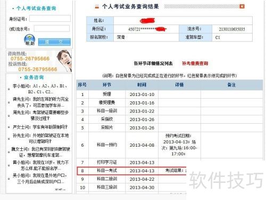Select the 采照片 row entry
Image resolution: width=266 pixels, height=200 pixels.
107,127
